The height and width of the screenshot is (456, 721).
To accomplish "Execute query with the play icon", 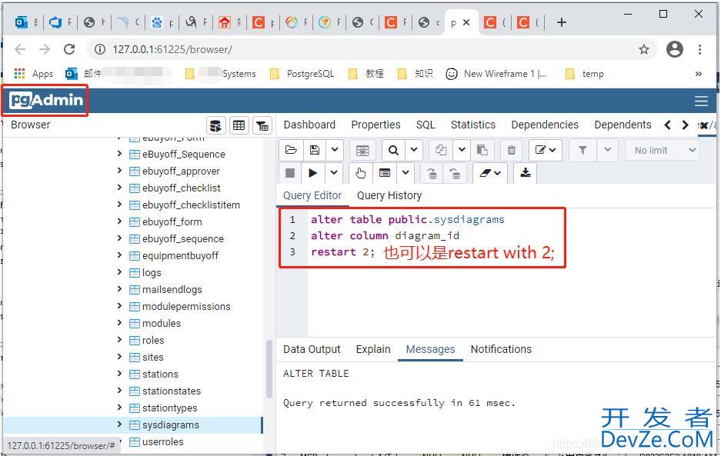I will click(x=312, y=173).
